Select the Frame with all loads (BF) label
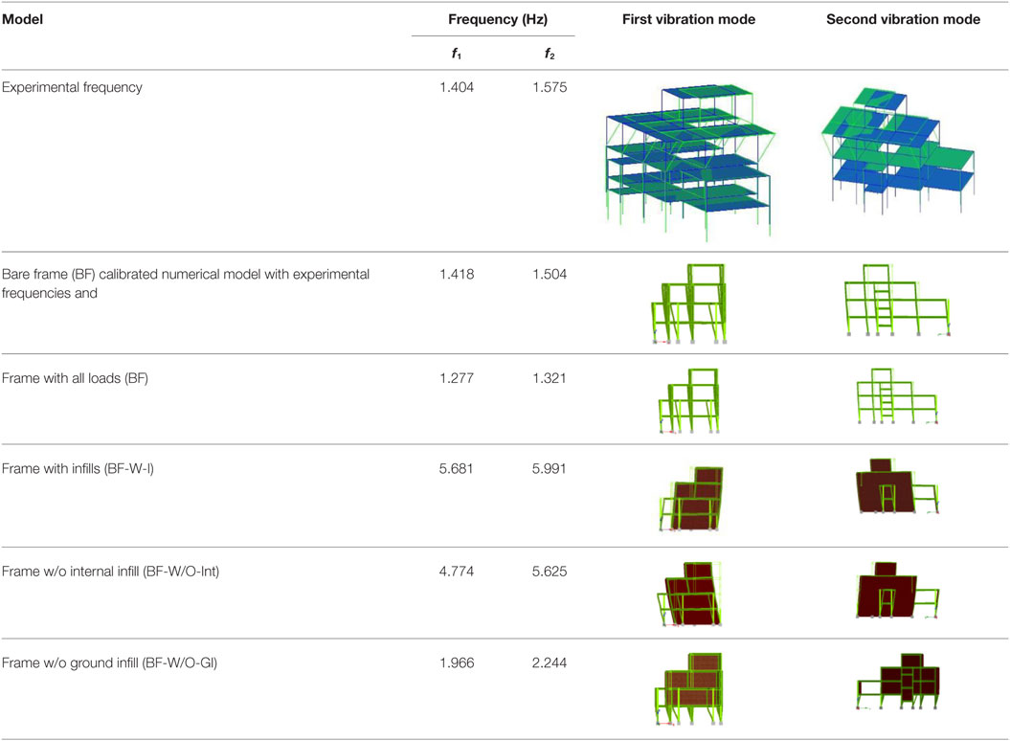Image resolution: width=1010 pixels, height=741 pixels. coord(75,378)
